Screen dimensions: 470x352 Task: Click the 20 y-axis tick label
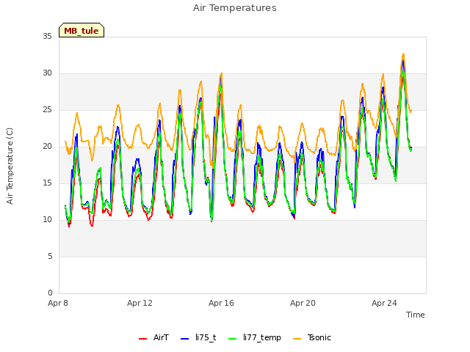47,147
